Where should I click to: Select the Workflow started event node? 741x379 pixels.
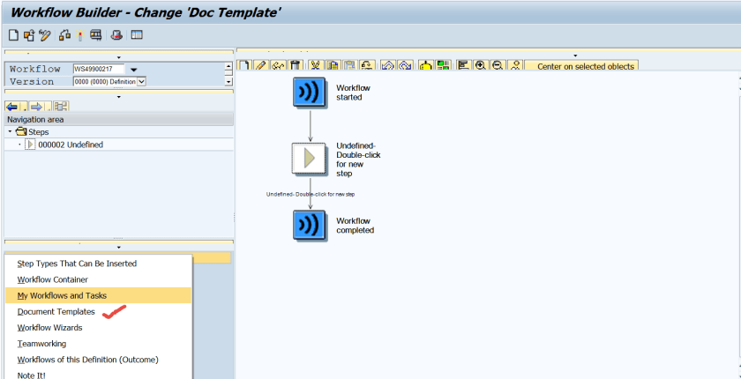pyautogui.click(x=310, y=92)
